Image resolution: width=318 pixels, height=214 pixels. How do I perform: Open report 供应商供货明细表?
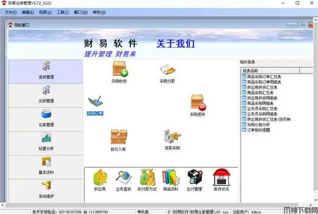tap(260, 98)
